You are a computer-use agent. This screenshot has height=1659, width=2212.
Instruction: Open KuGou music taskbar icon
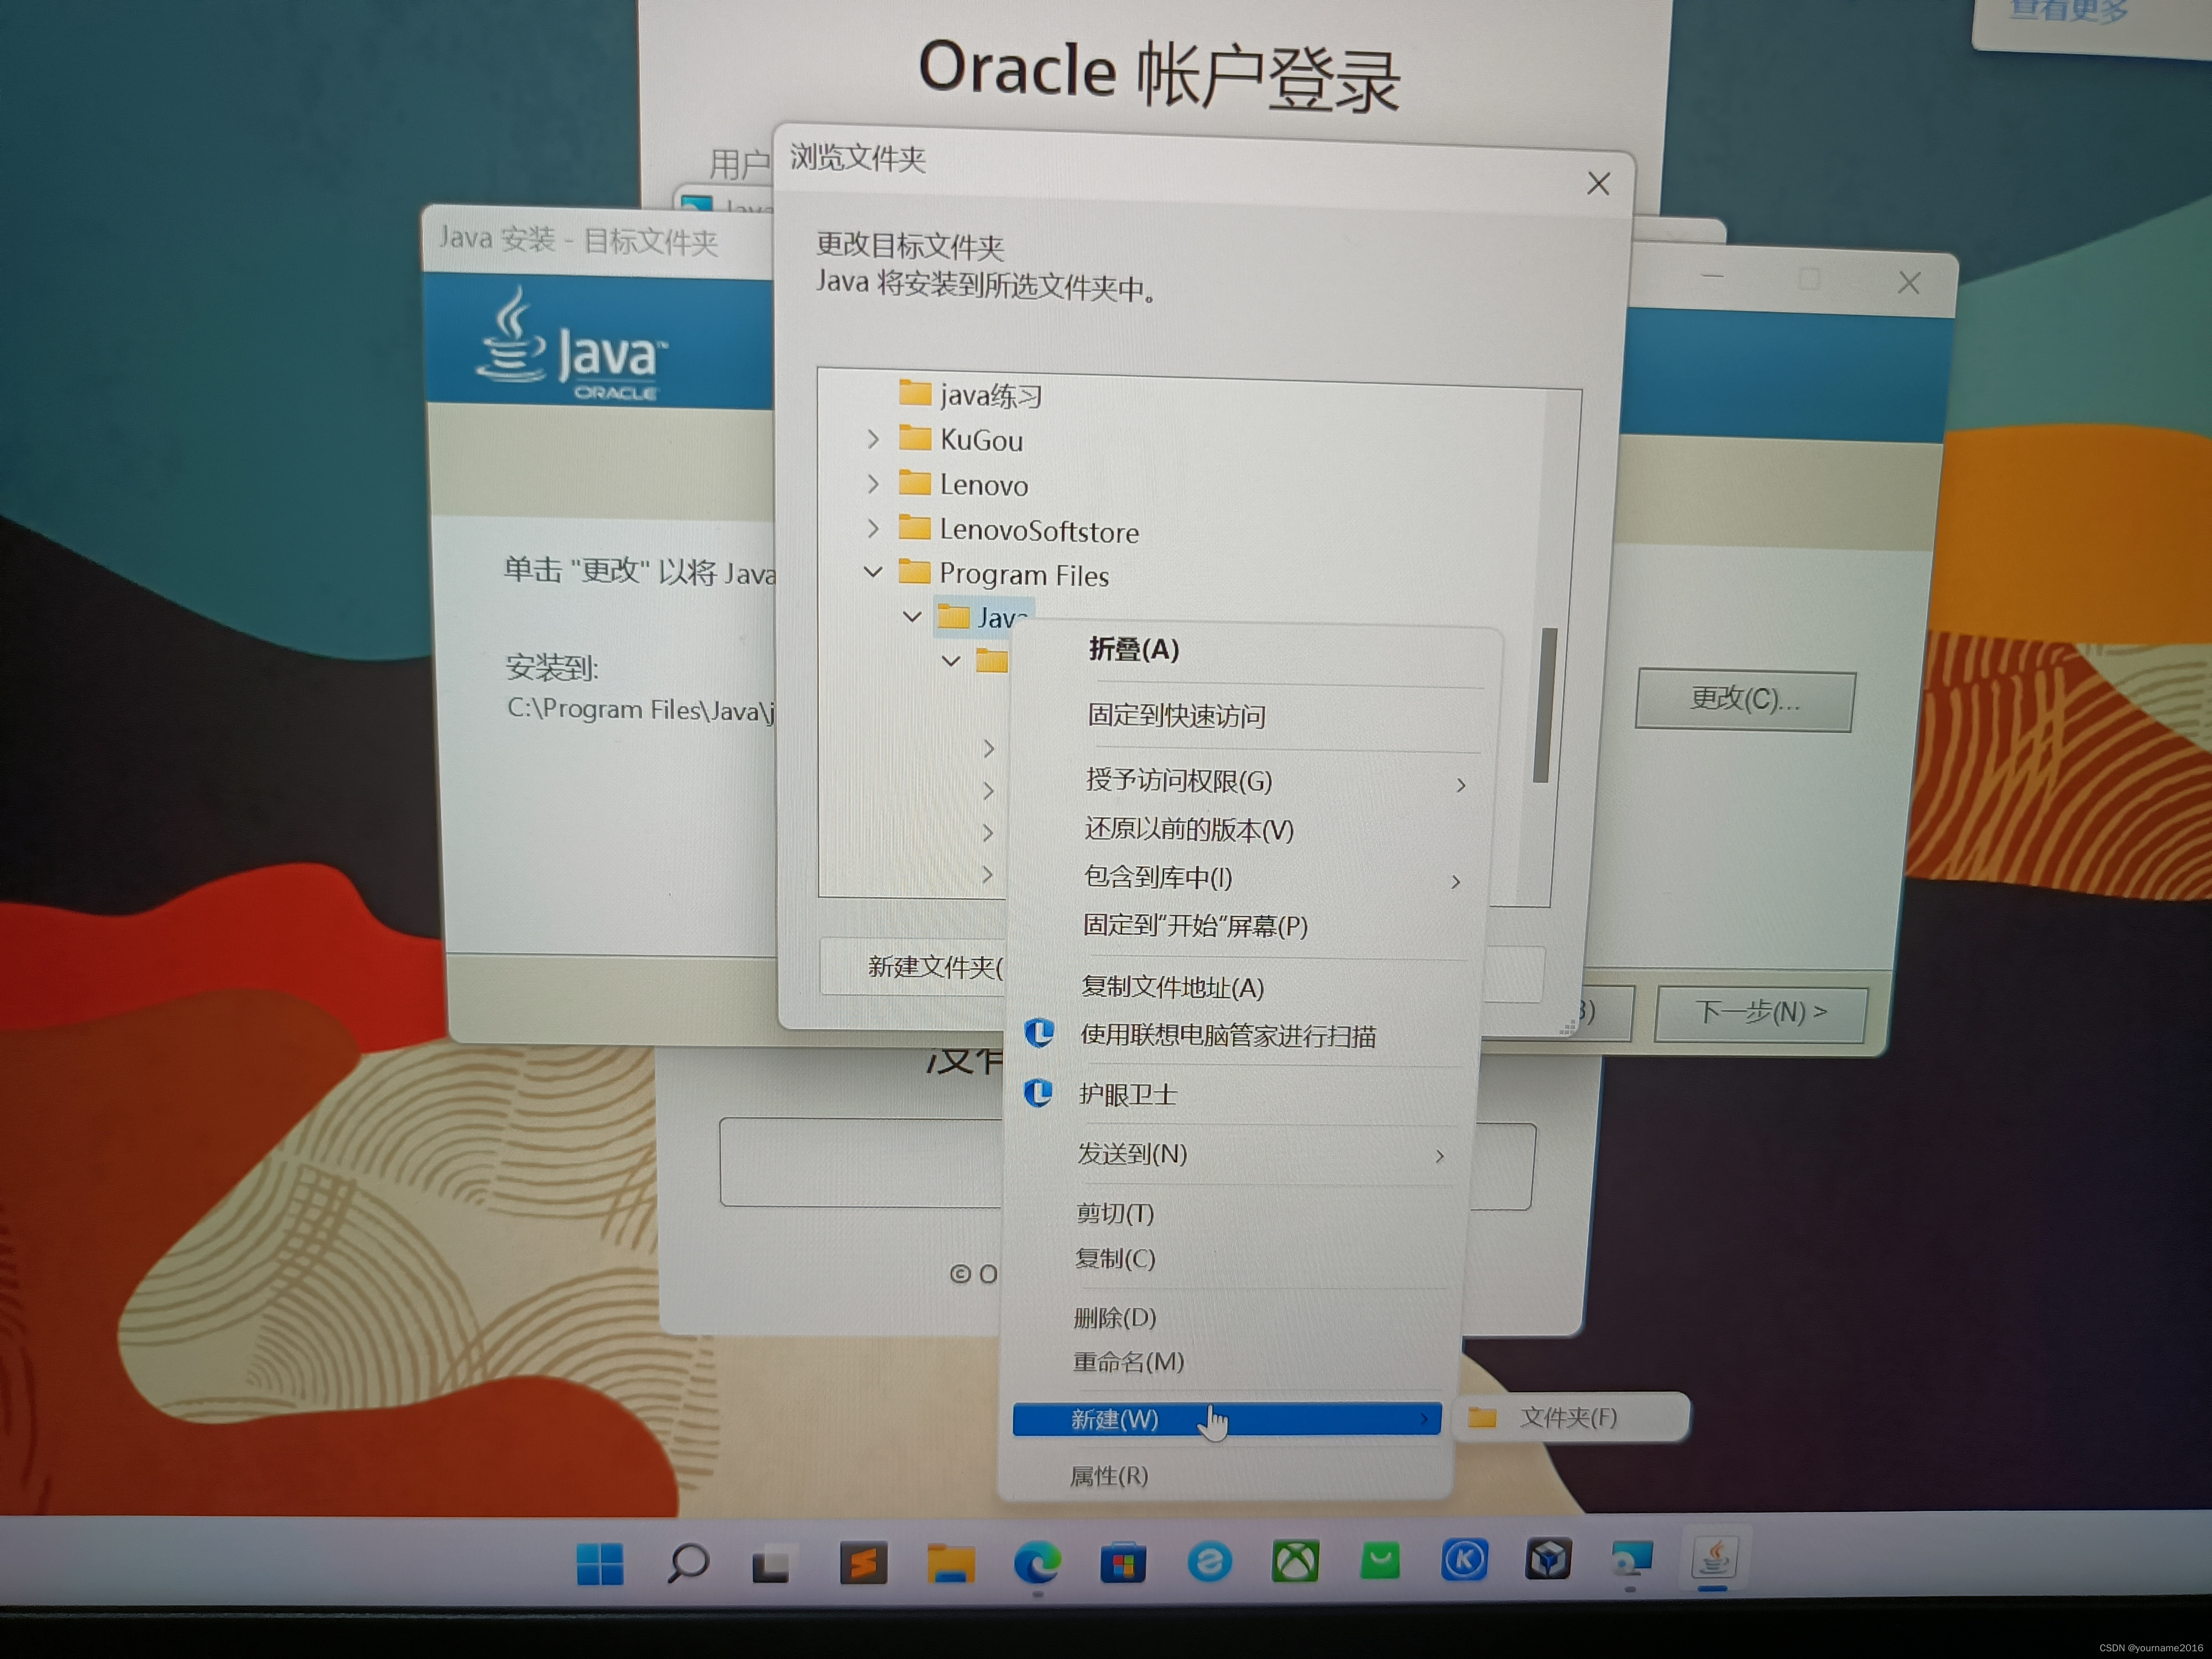click(1464, 1559)
